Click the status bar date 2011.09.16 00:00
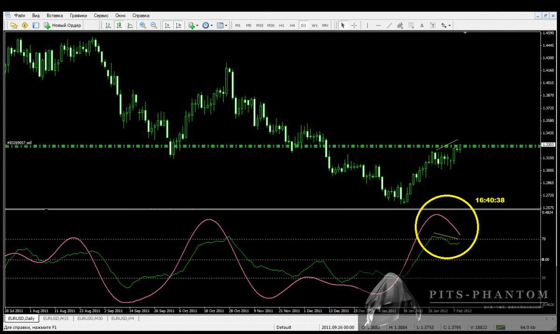Screen dimensions: 560x334 coord(338,327)
